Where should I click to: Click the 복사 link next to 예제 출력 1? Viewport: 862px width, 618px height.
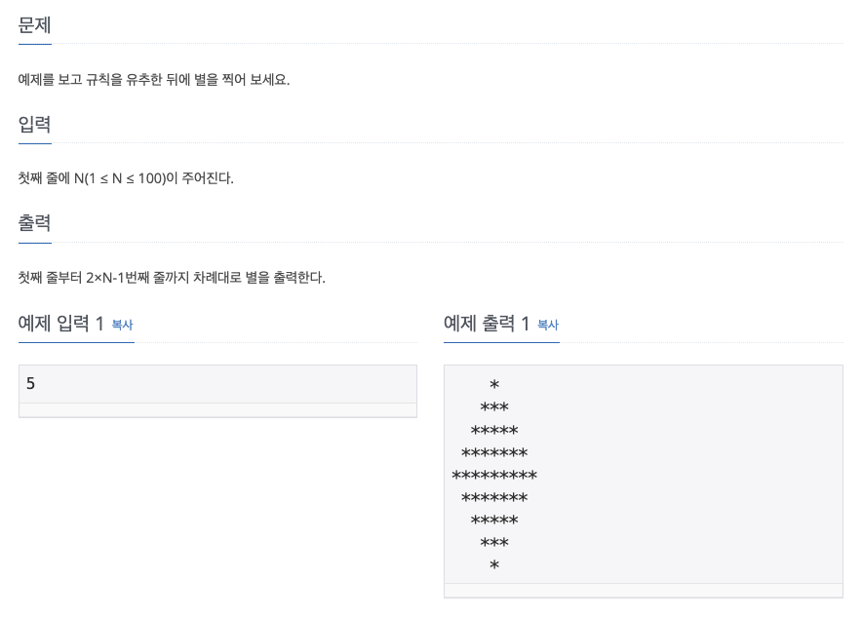(x=546, y=327)
